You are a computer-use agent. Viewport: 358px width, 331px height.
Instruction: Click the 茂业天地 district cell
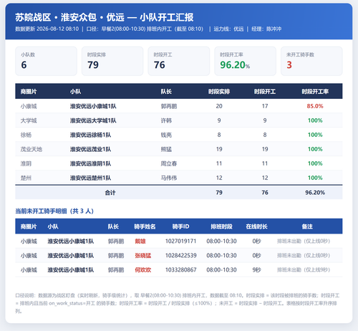tap(32, 149)
